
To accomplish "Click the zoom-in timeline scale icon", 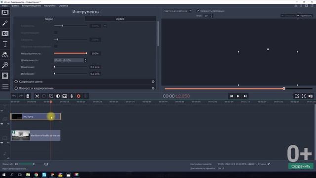I will point(46,164).
